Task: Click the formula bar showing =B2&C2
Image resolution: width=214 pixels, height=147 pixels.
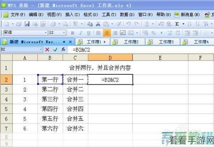Action: pyautogui.click(x=141, y=50)
